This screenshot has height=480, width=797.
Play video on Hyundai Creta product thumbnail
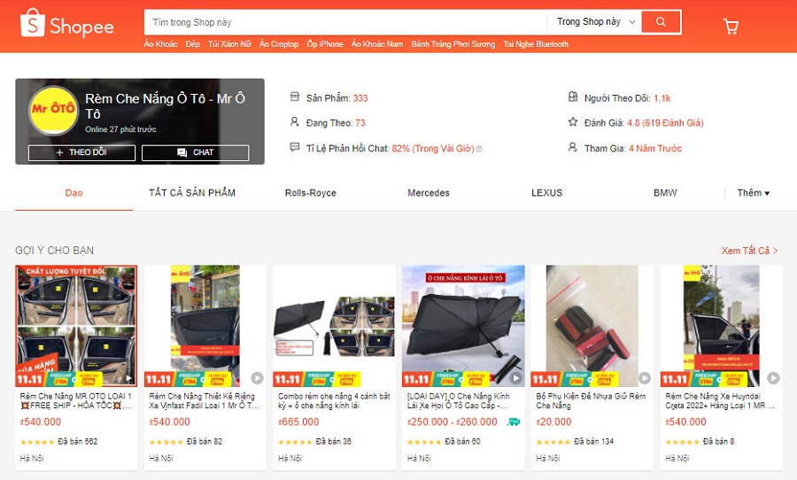(773, 378)
